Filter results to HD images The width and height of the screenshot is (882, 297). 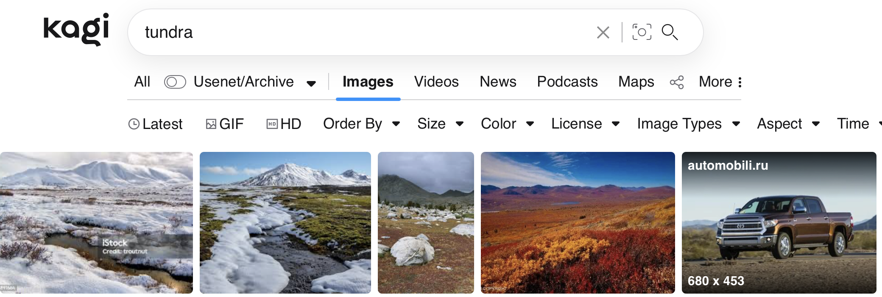[x=284, y=124]
